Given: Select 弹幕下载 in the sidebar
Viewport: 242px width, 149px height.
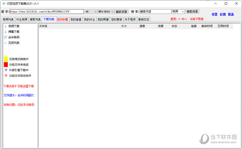Looking at the screenshot, I should click(x=14, y=32).
